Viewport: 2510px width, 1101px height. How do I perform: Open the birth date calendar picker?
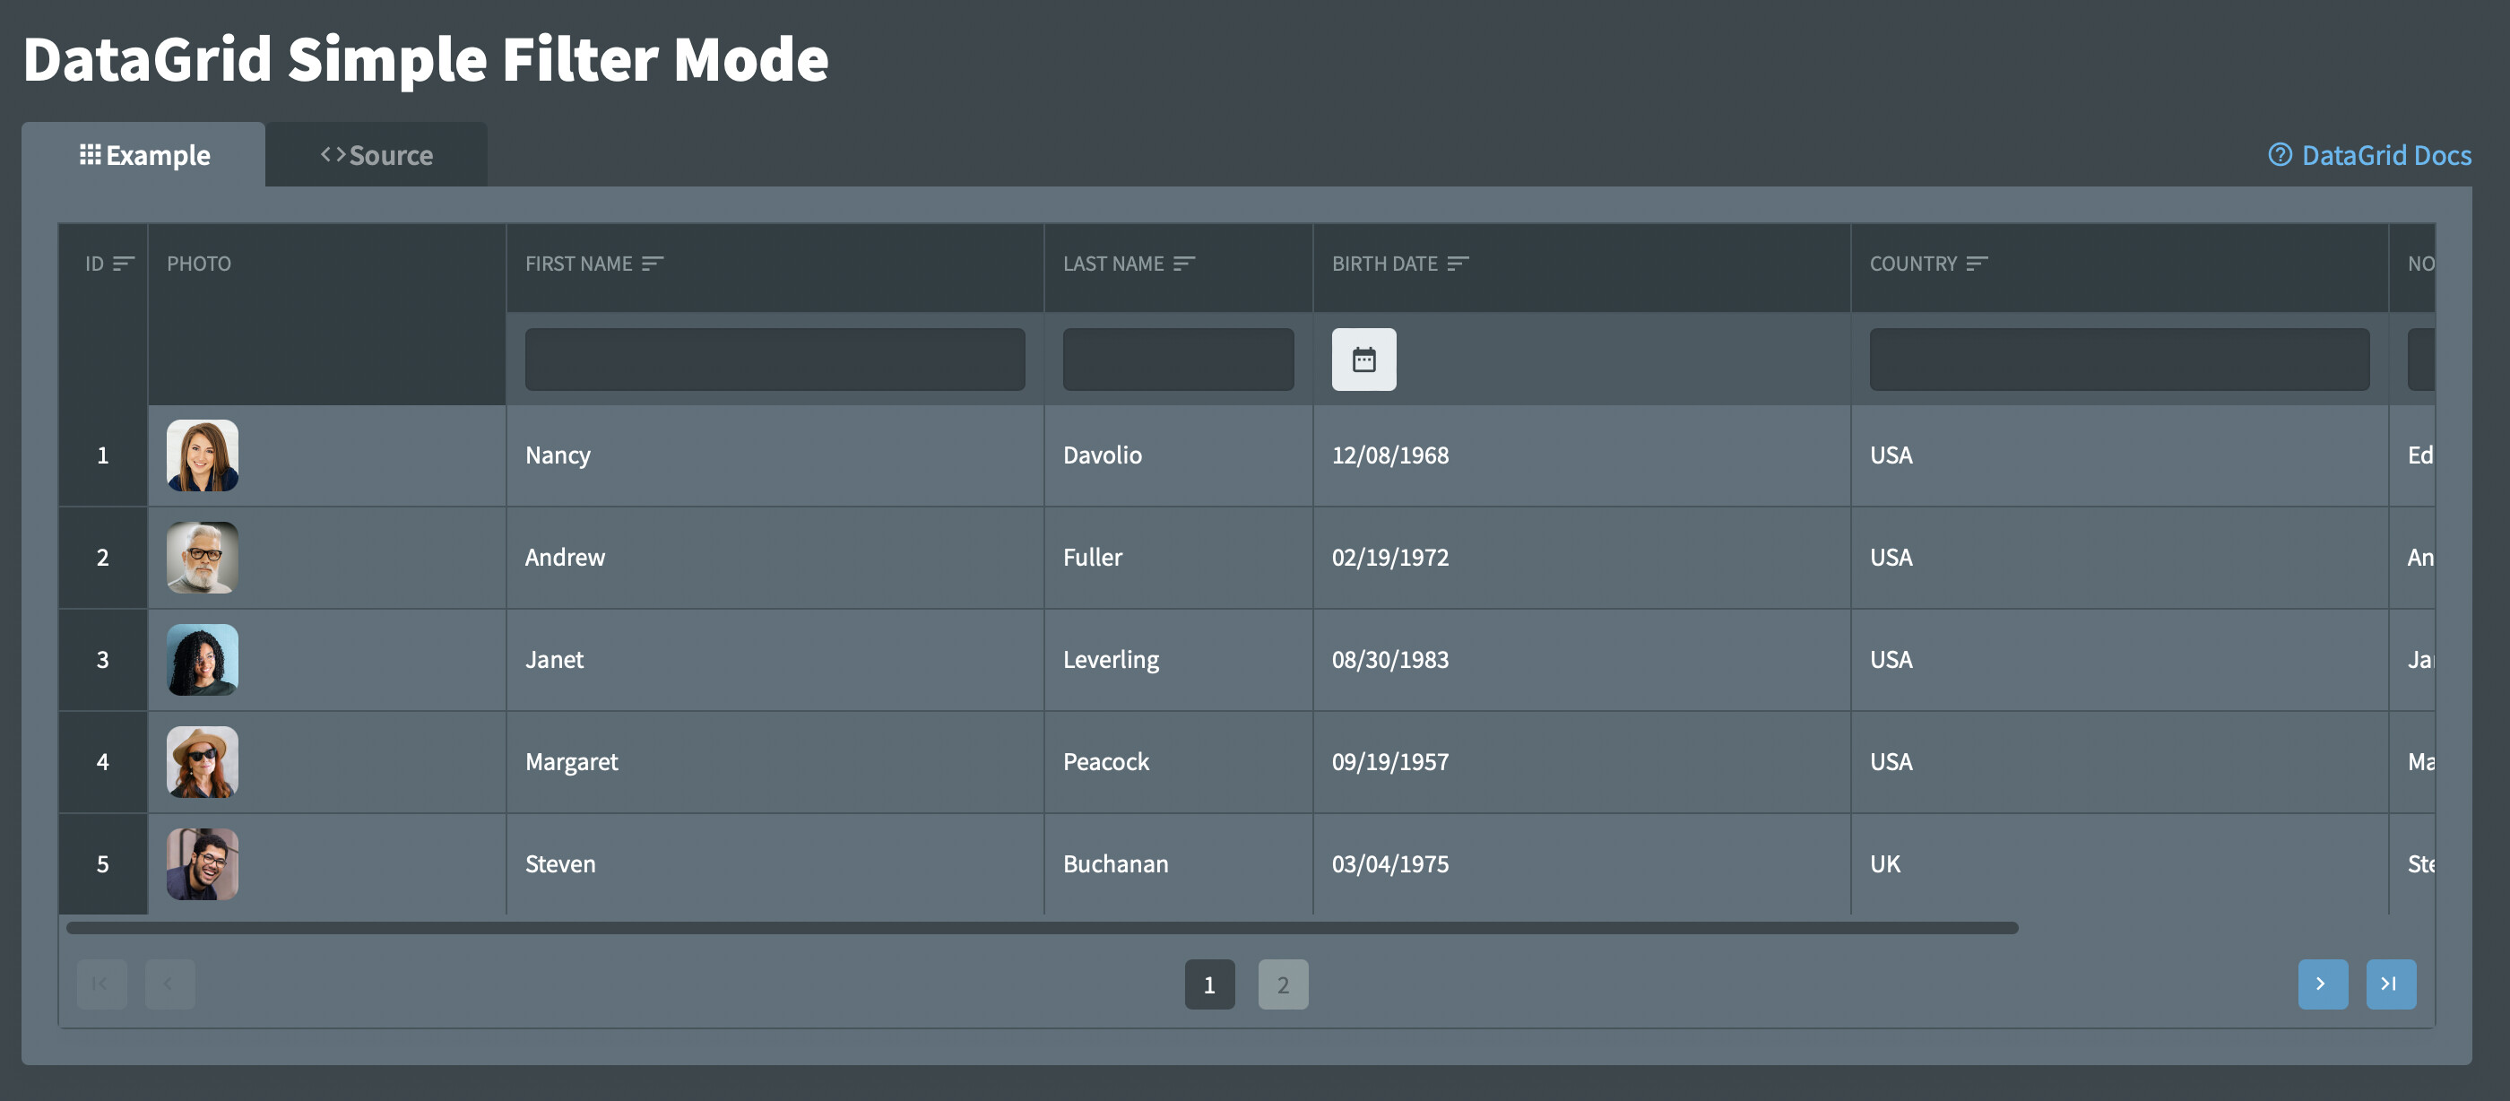[x=1363, y=359]
